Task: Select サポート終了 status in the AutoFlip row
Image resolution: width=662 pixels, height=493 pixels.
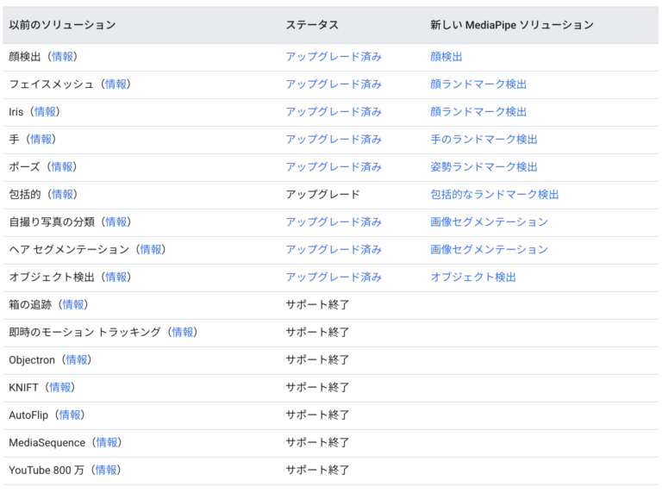Action: (x=317, y=415)
